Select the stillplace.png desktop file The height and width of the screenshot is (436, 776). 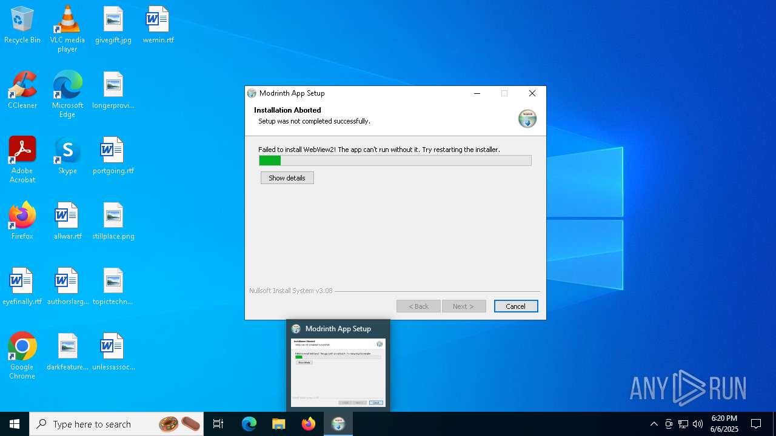113,221
